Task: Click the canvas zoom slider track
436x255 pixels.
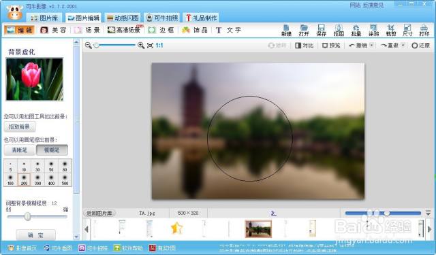Action: point(115,46)
